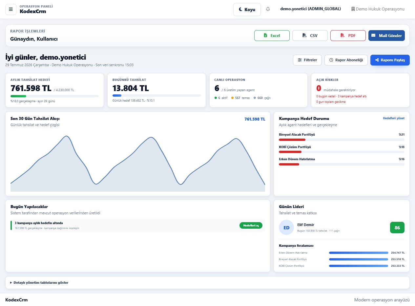Click the PDF file icon in PDF button
Viewport: 415px width, 306px height.
coord(342,35)
